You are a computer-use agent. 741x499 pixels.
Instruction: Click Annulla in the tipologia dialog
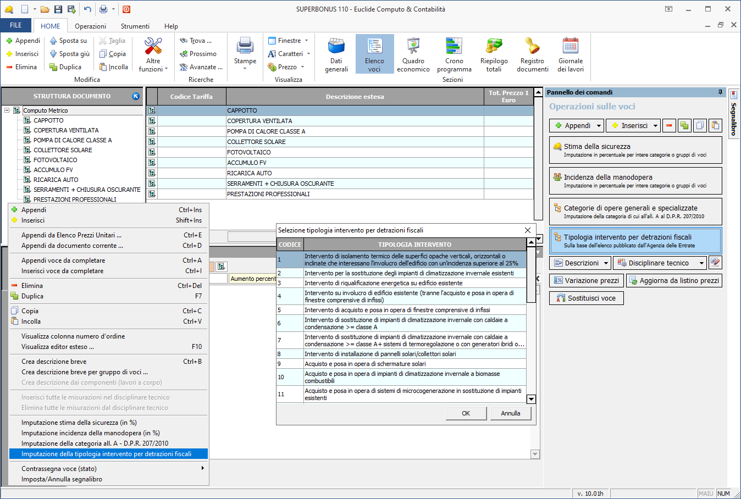click(510, 413)
